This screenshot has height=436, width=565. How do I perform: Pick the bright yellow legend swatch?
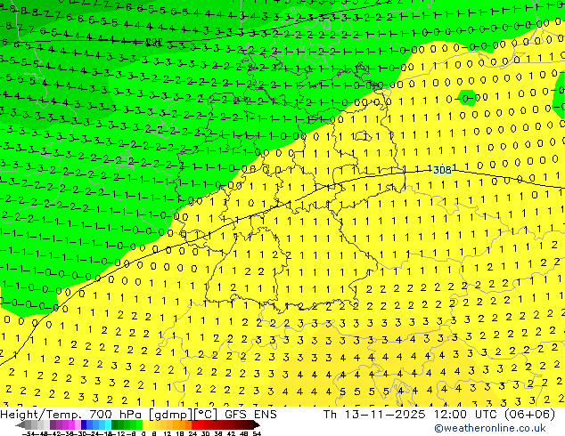[145, 424]
